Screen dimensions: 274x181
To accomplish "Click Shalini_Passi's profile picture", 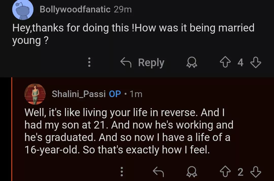I will (35, 94).
